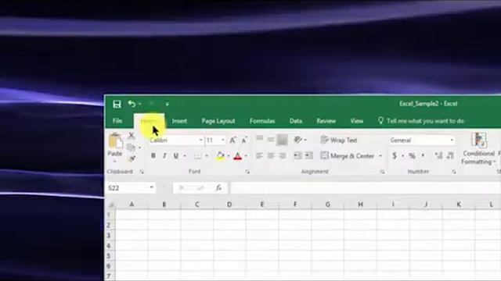Open the Font Color dropdown arrow
The height and width of the screenshot is (281, 501).
click(246, 156)
